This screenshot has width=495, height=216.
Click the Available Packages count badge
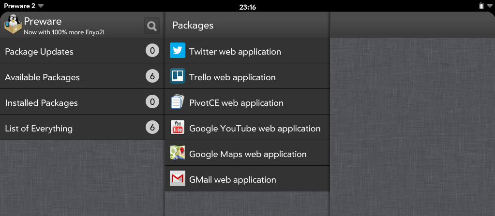click(x=152, y=76)
